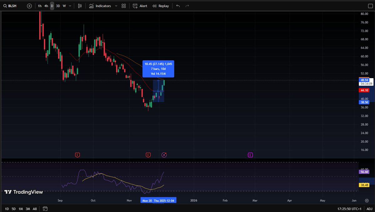This screenshot has width=375, height=212.
Task: Select the 1D date range
Action: 6,209
